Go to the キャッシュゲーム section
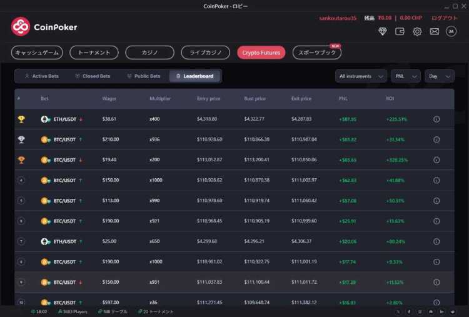 [37, 53]
